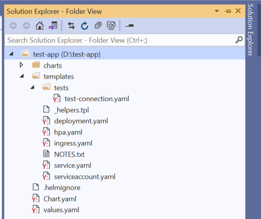Image resolution: width=261 pixels, height=219 pixels.
Task: Click the Back navigation arrow
Action: click(13, 26)
